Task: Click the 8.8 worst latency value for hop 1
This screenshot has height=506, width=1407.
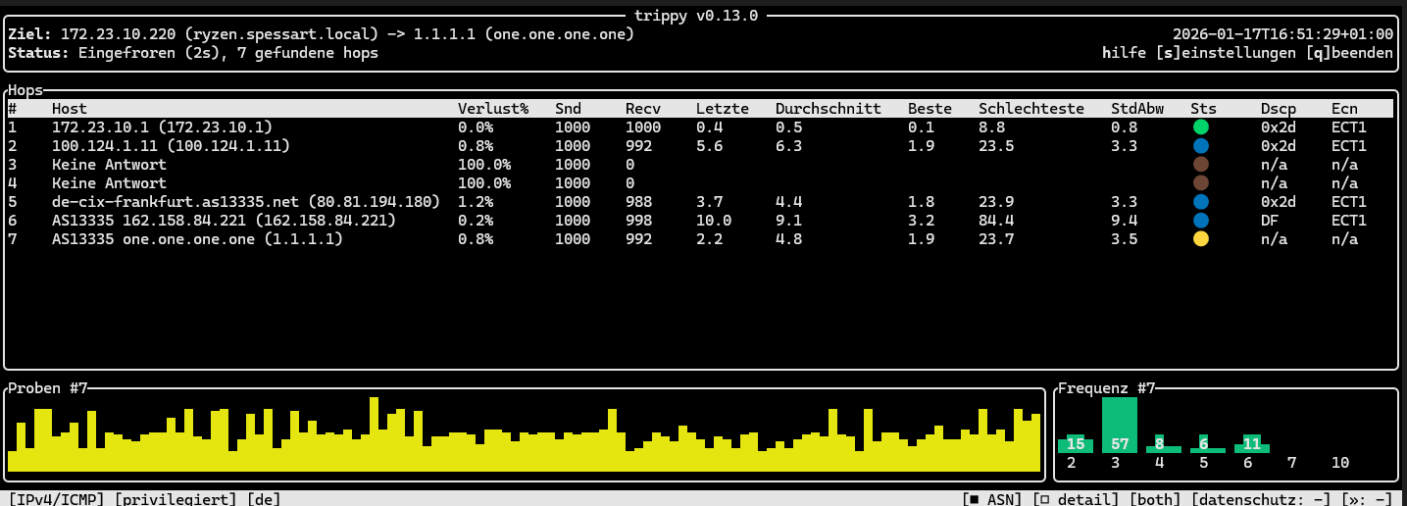Action: click(x=991, y=127)
